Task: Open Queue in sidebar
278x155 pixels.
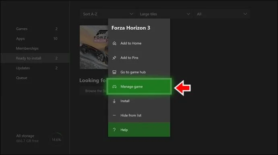Action: pos(35,78)
